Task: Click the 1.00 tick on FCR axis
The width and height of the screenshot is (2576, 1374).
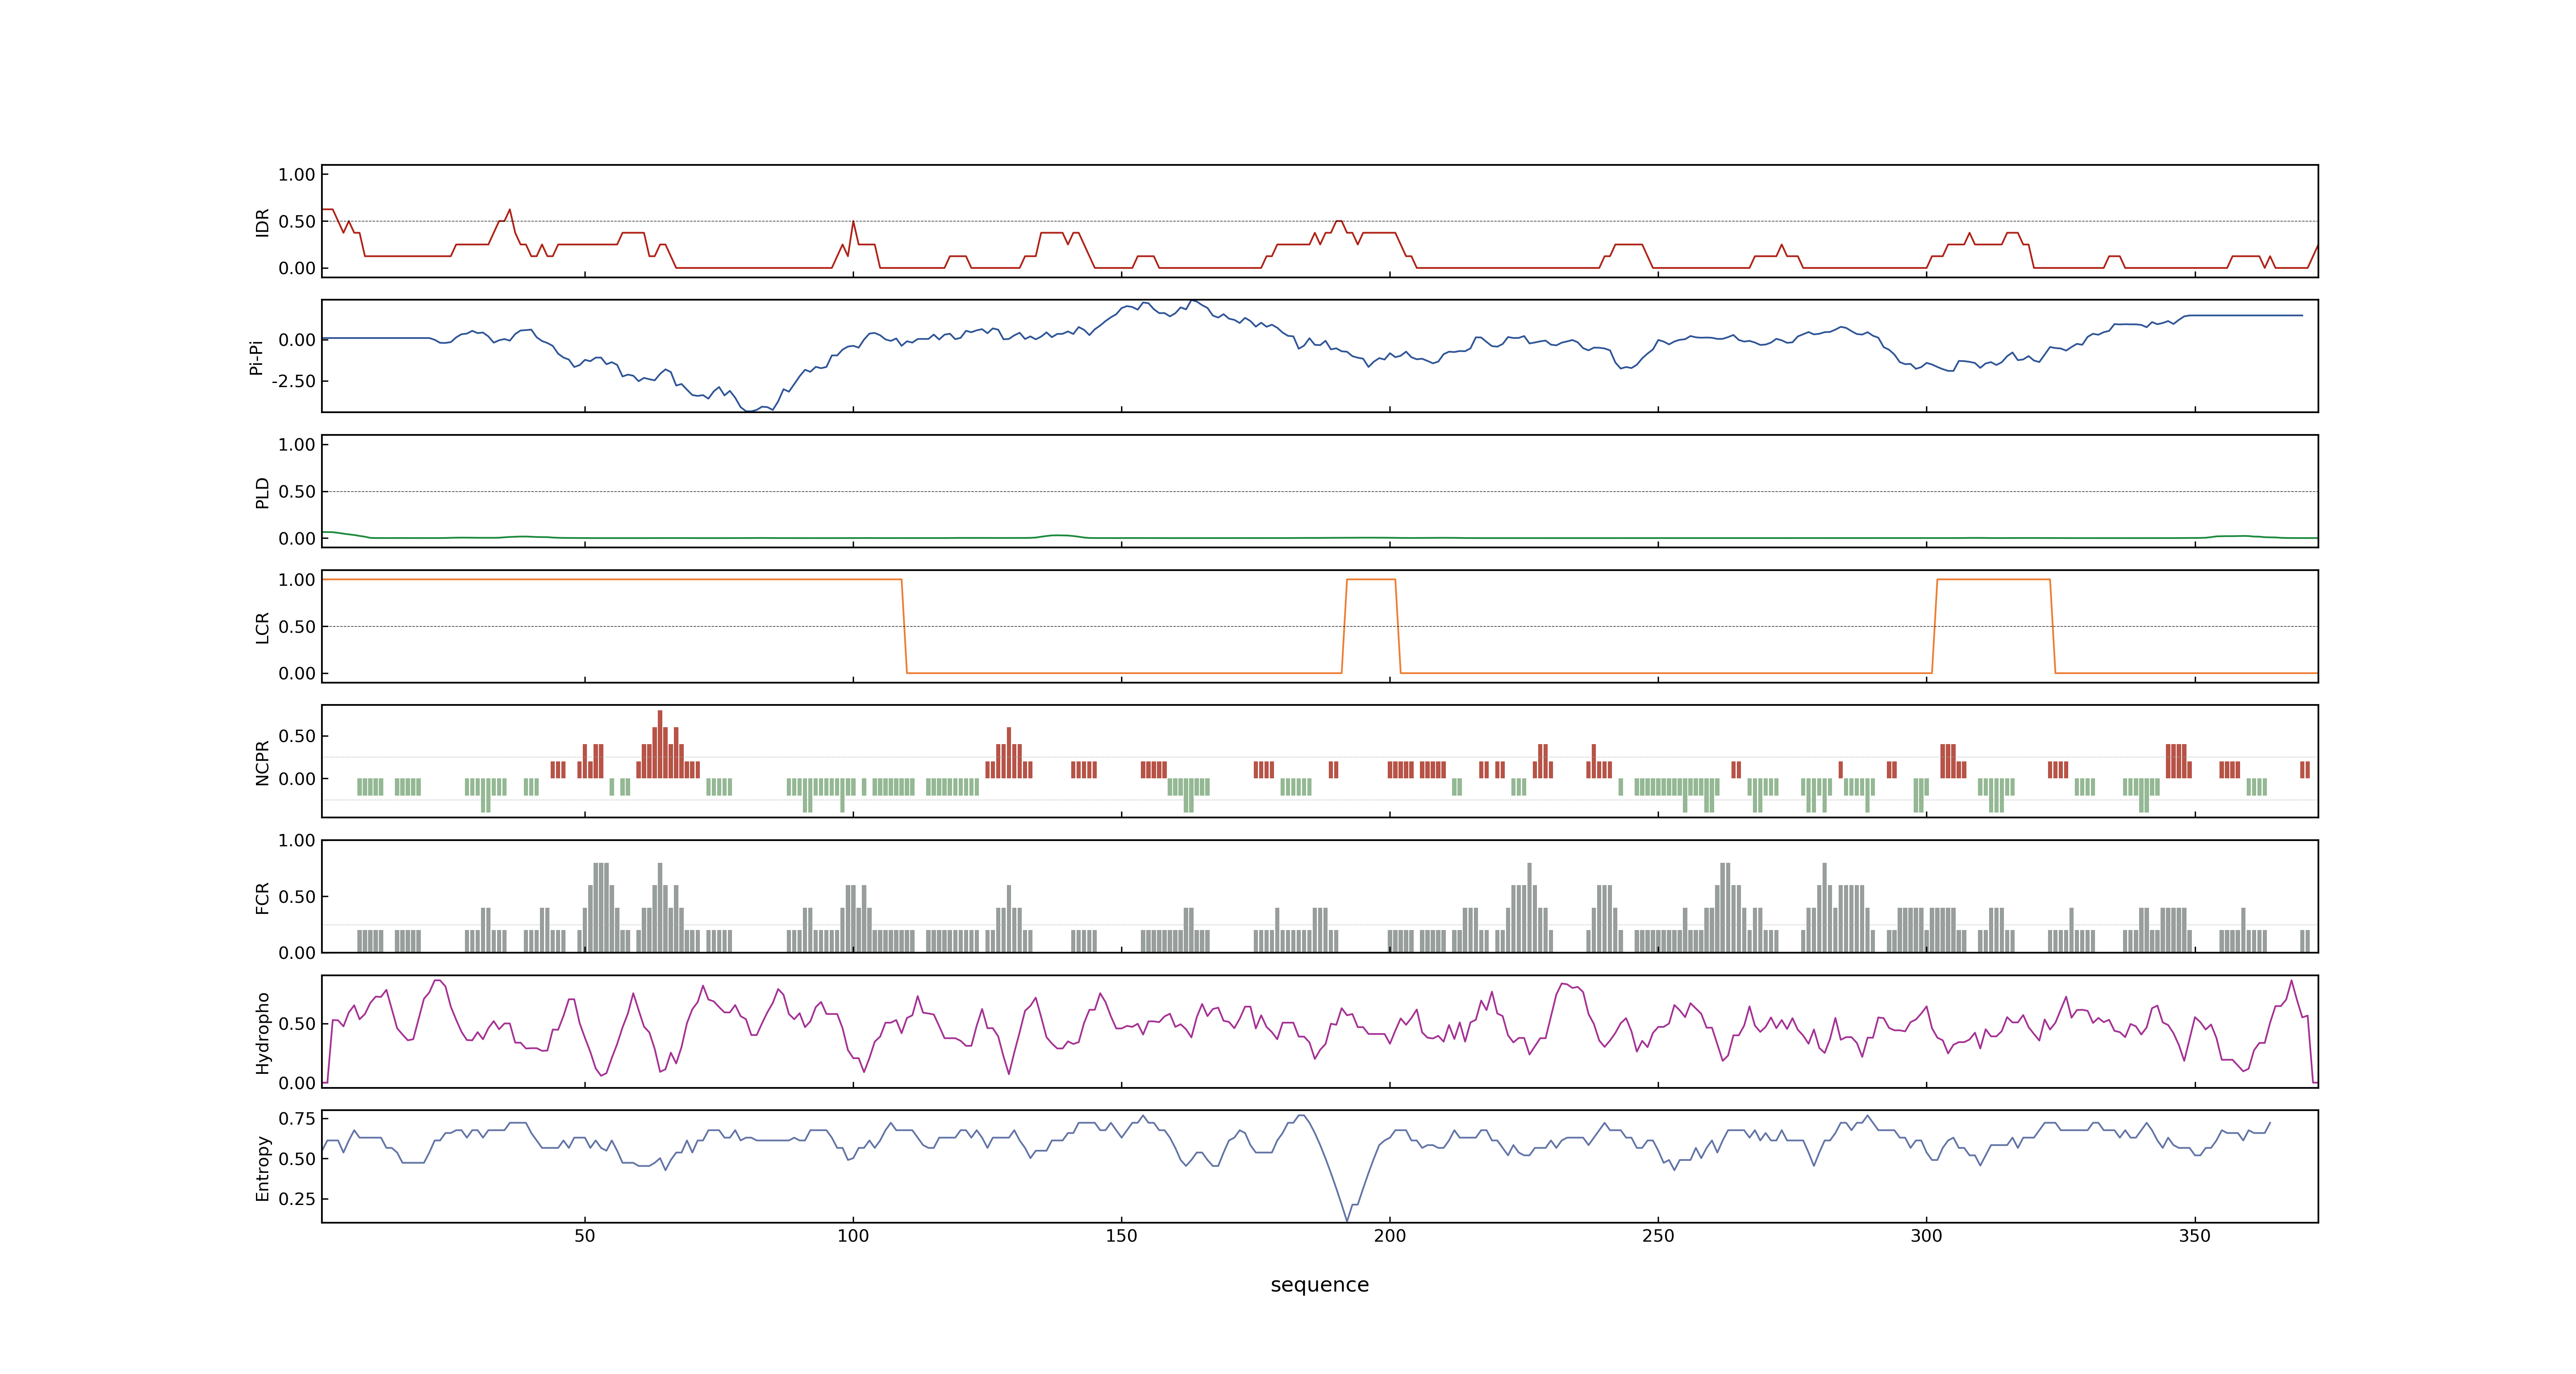Action: pos(297,840)
